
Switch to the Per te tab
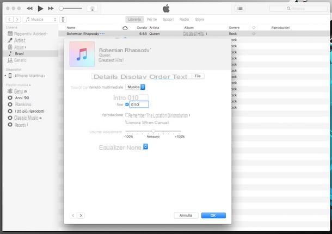click(152, 20)
